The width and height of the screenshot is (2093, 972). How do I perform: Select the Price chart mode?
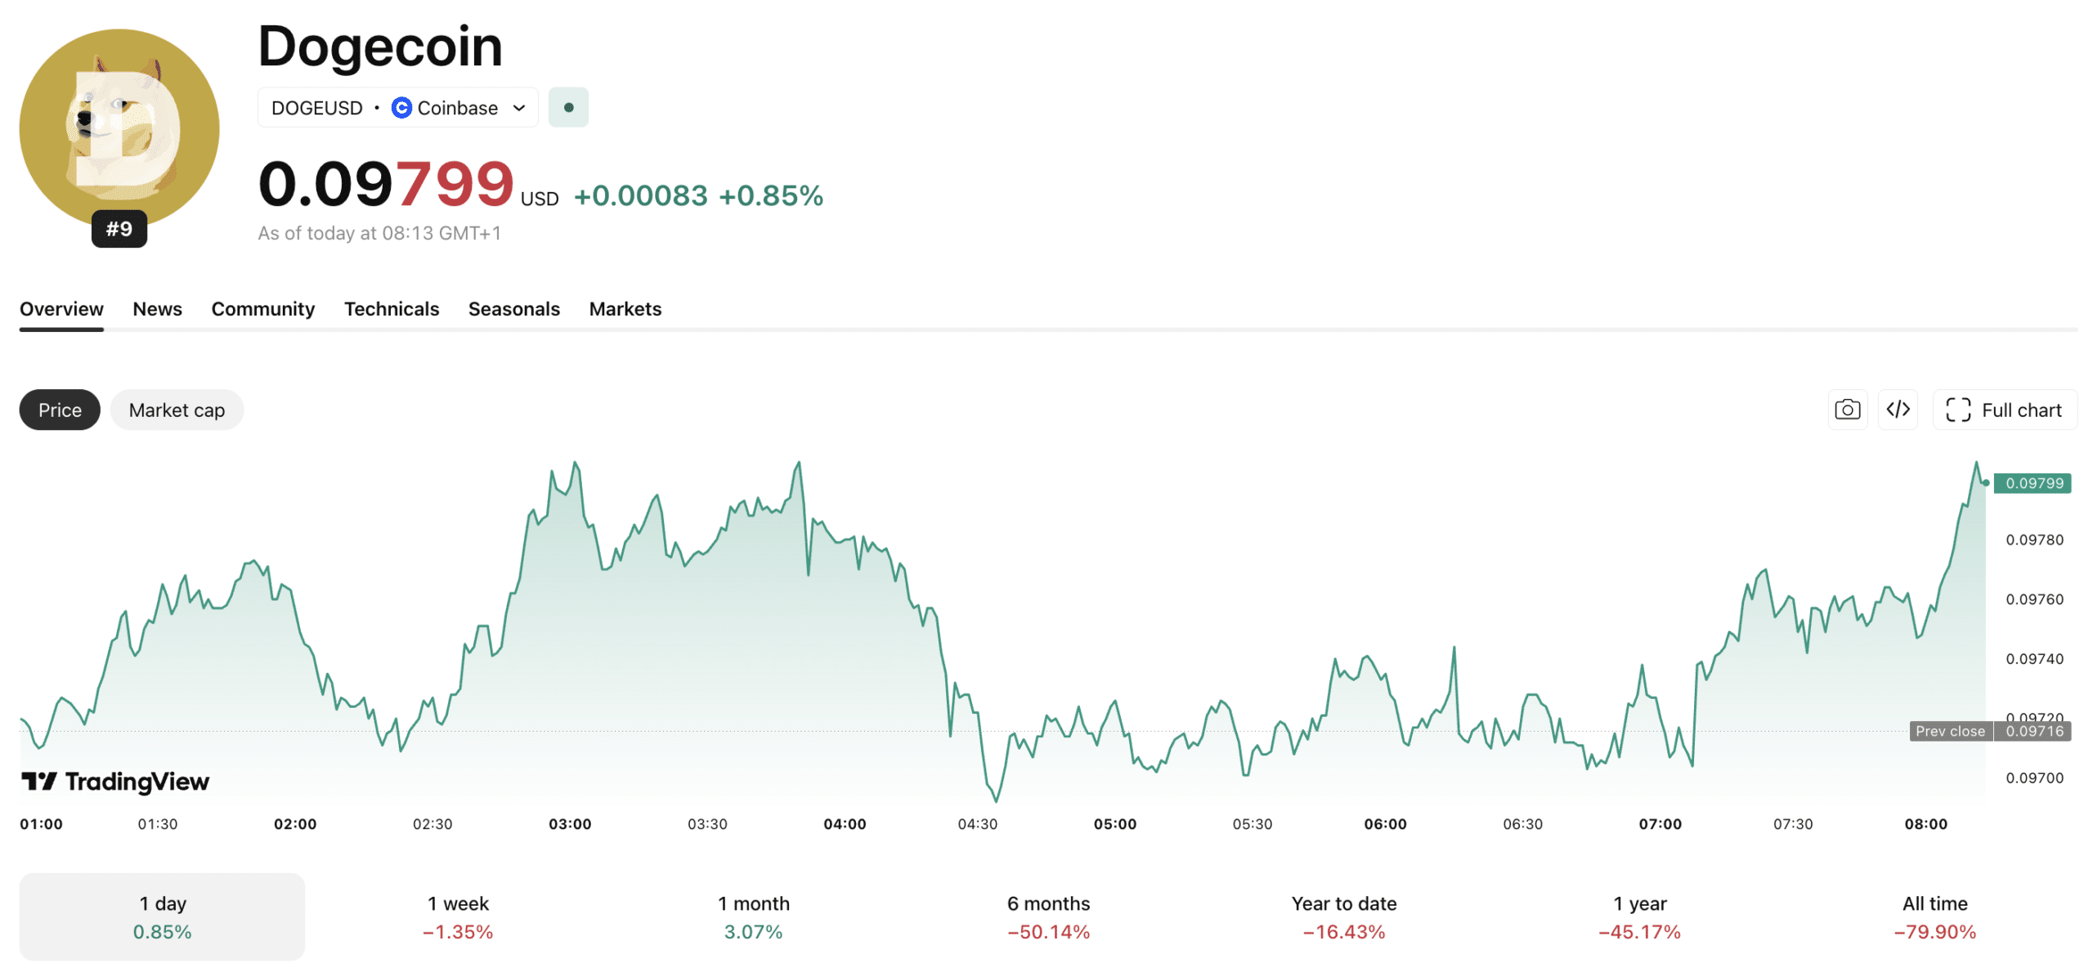[x=59, y=410]
